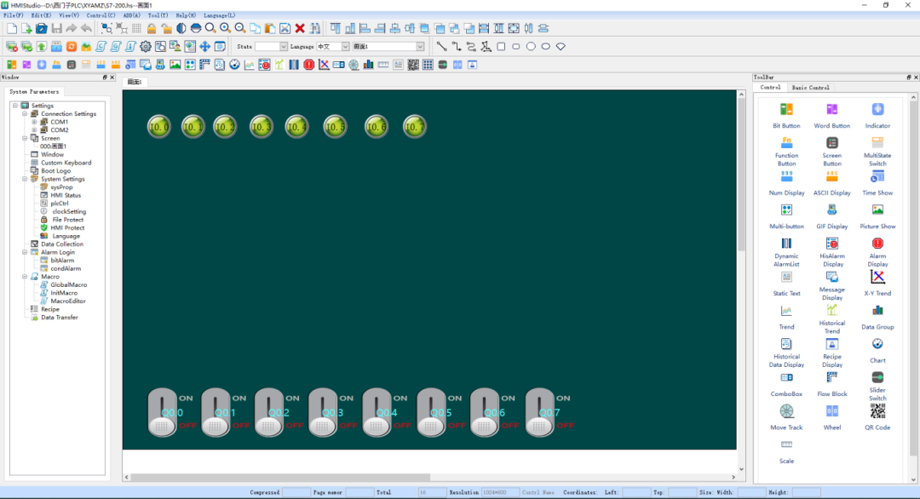Open the File(F) menu
The height and width of the screenshot is (499, 920).
[x=13, y=15]
